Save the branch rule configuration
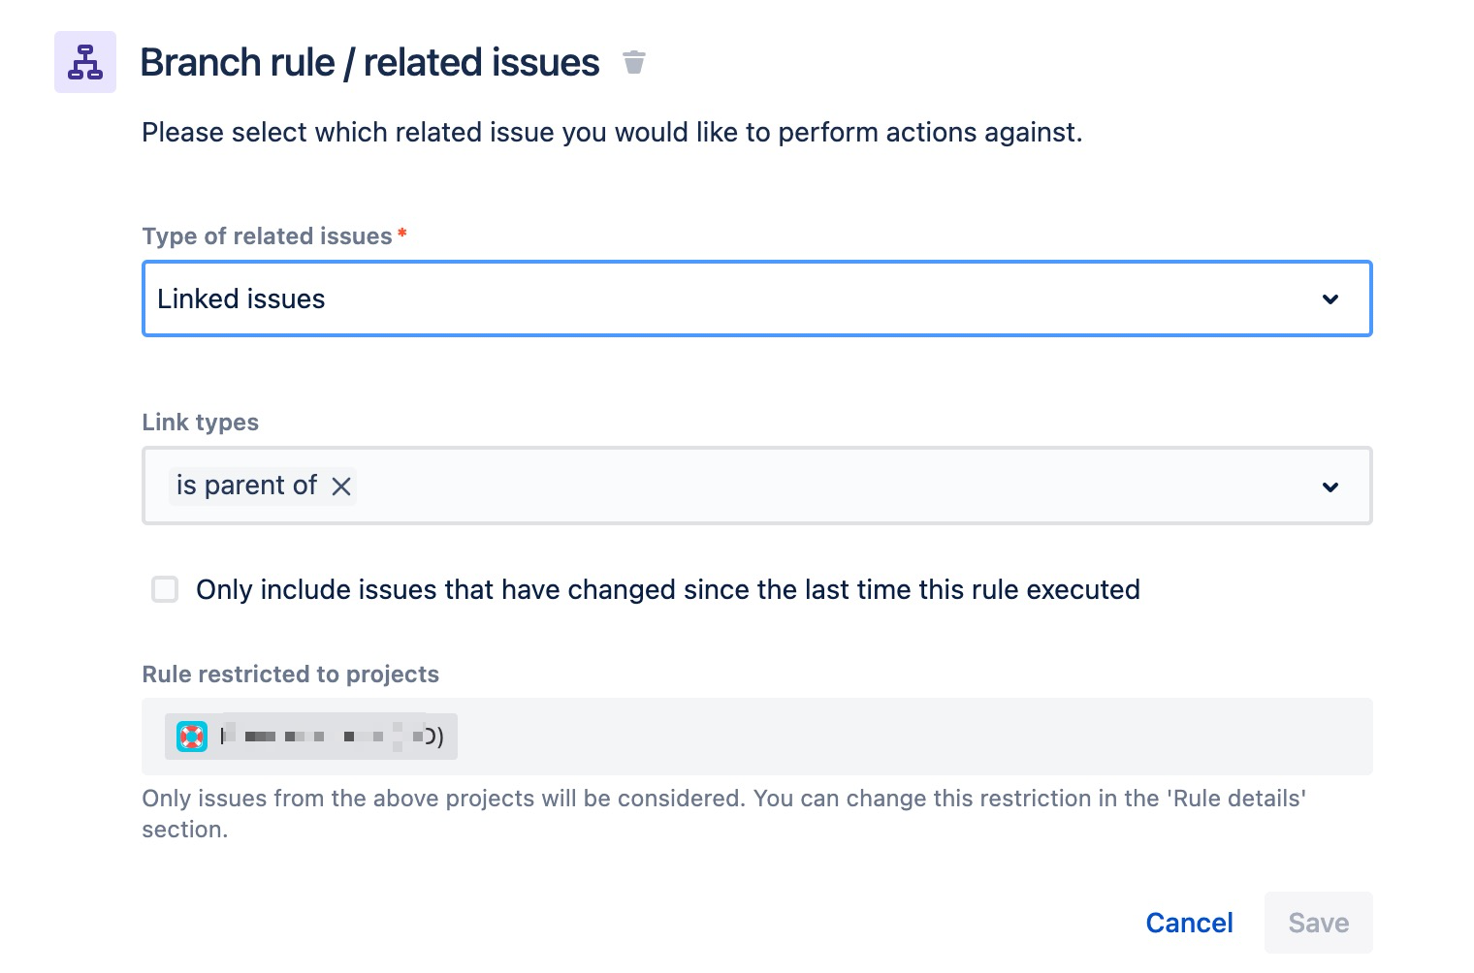This screenshot has width=1474, height=973. (1318, 923)
